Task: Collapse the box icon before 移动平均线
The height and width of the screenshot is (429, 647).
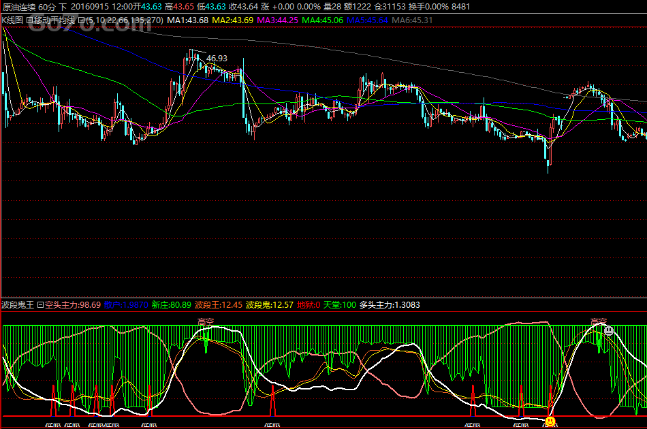Action: point(29,20)
